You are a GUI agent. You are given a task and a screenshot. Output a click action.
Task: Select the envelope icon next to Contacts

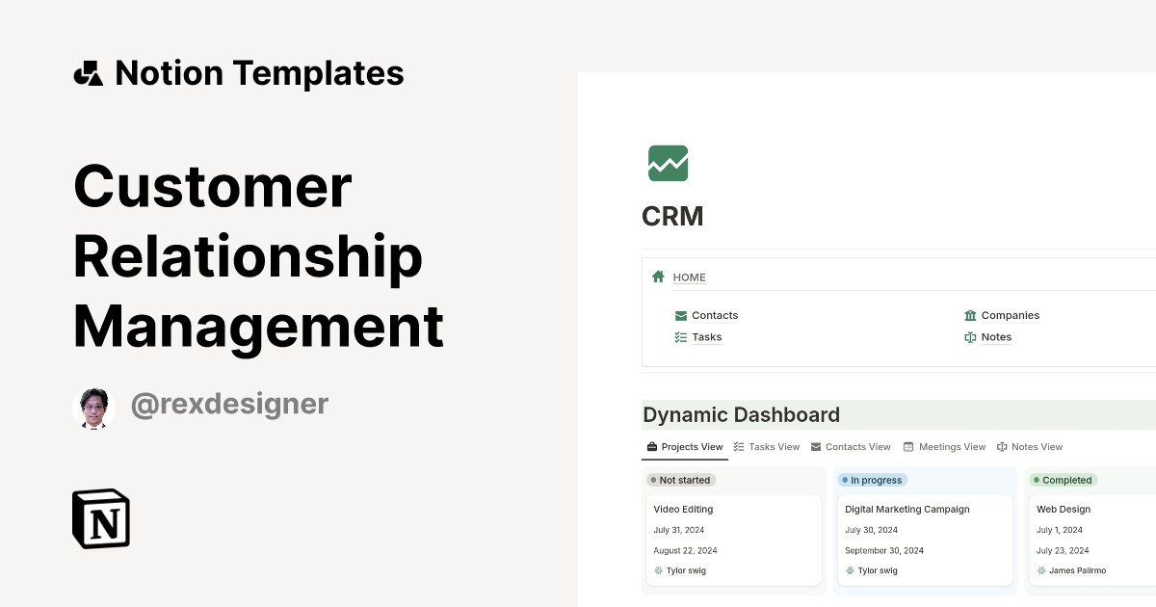[x=680, y=315]
